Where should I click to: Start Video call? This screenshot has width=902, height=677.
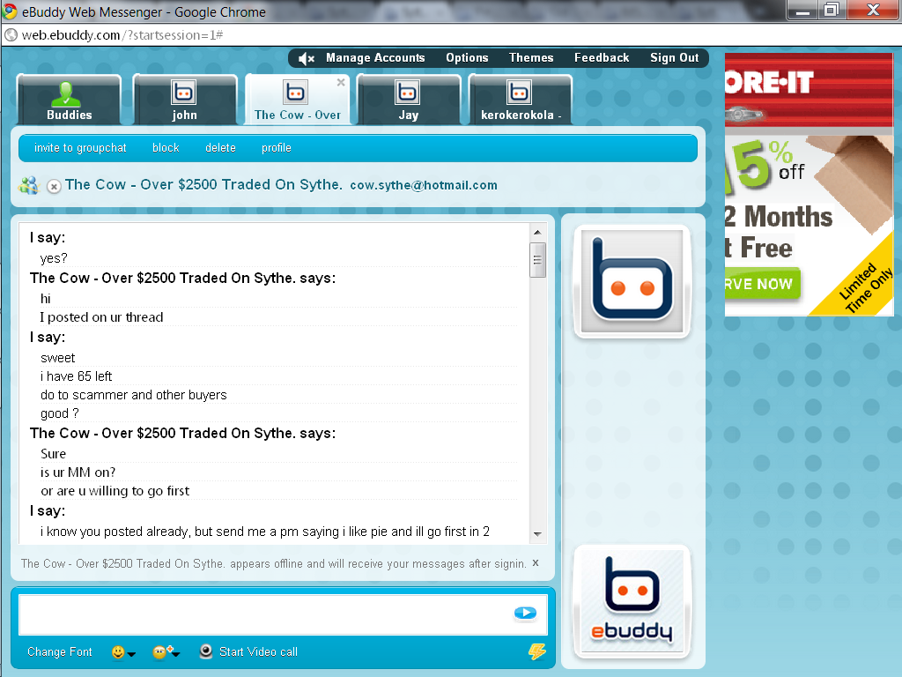(x=248, y=651)
